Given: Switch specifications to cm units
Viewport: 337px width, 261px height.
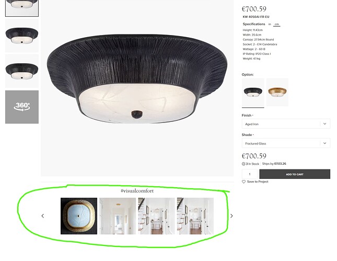Looking at the screenshot, I should 276,24.
